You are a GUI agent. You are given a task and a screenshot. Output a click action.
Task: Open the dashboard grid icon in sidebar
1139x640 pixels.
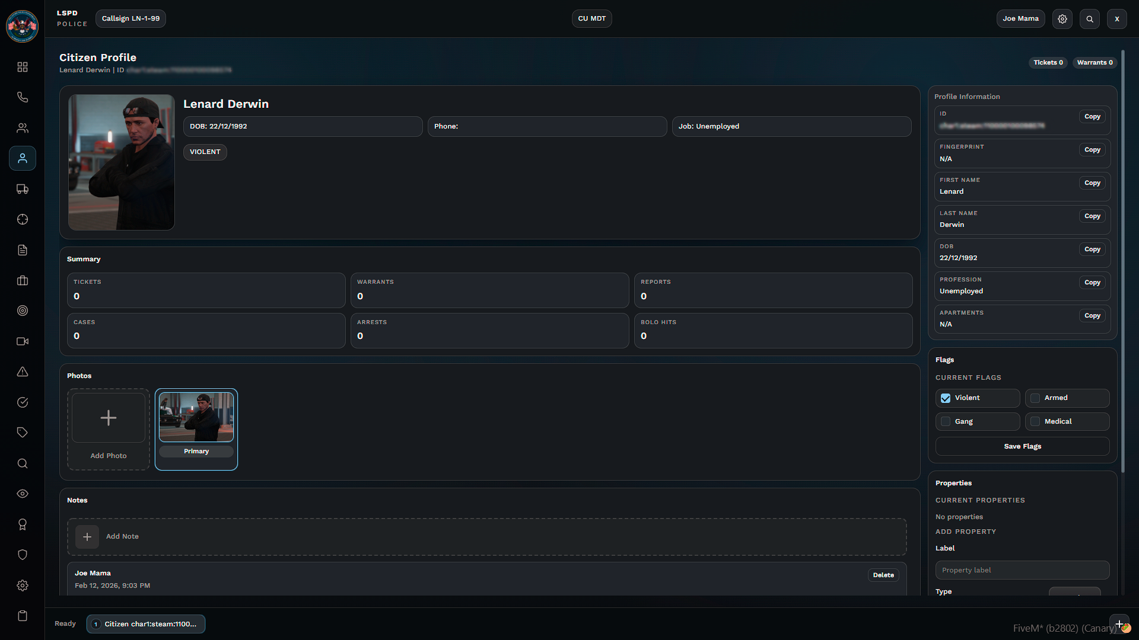(23, 67)
